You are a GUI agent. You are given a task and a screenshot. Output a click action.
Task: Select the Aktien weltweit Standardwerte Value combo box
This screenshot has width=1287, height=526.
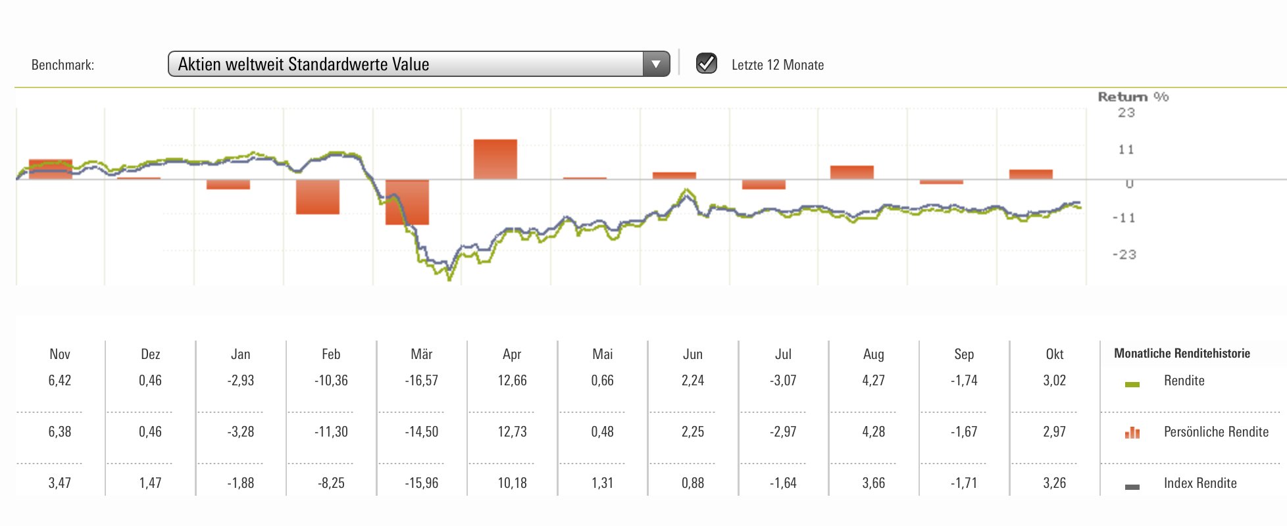(405, 64)
